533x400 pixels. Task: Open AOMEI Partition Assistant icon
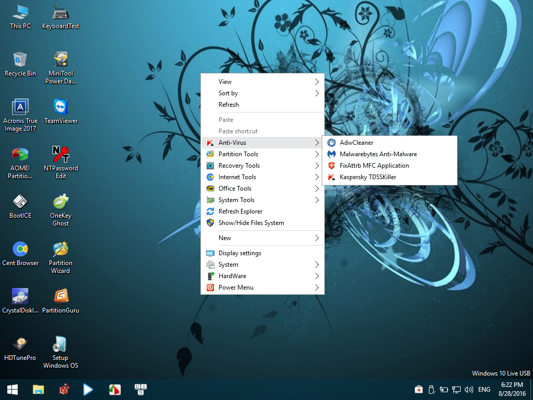tap(20, 163)
